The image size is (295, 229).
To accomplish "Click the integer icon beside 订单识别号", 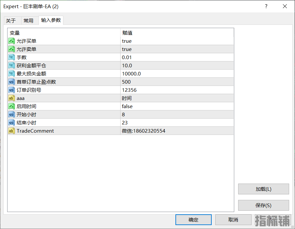I will tap(11, 90).
